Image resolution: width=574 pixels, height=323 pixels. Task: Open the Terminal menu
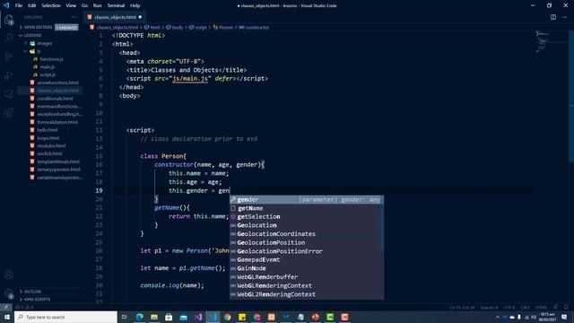[116, 5]
